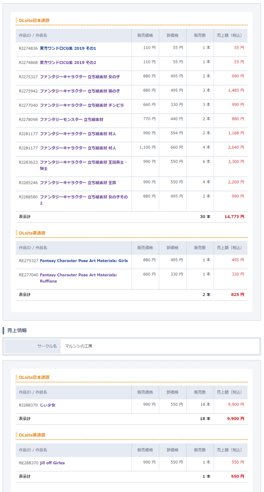Click the work ID RJ288580
This screenshot has width=264, height=492.
click(x=28, y=197)
